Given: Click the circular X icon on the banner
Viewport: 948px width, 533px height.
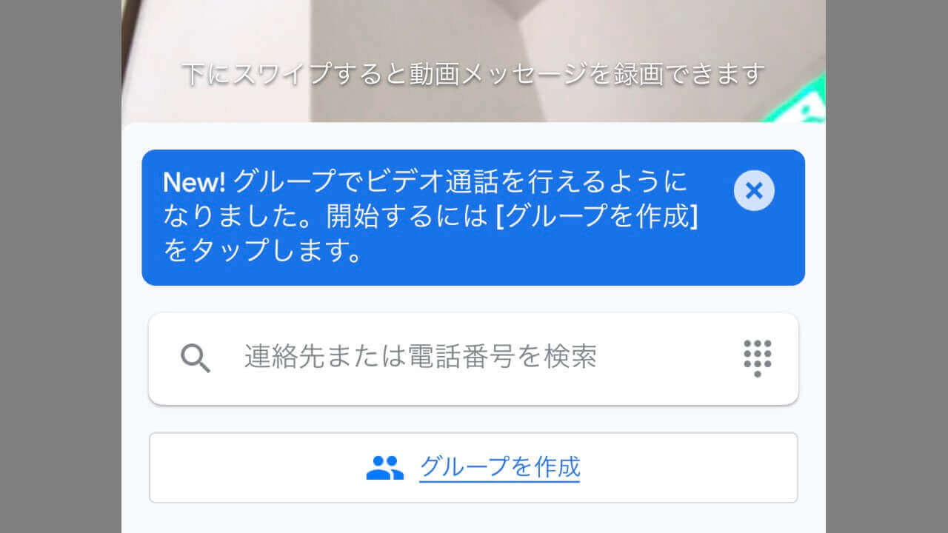Looking at the screenshot, I should point(754,191).
